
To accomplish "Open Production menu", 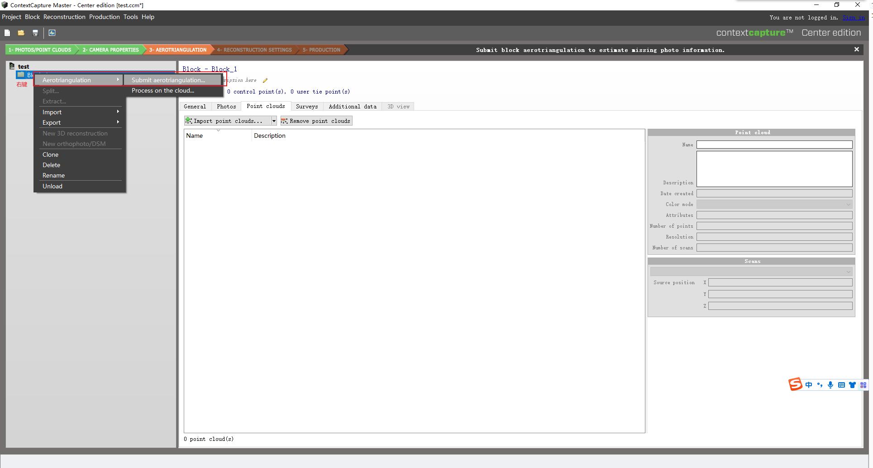I will pos(104,17).
